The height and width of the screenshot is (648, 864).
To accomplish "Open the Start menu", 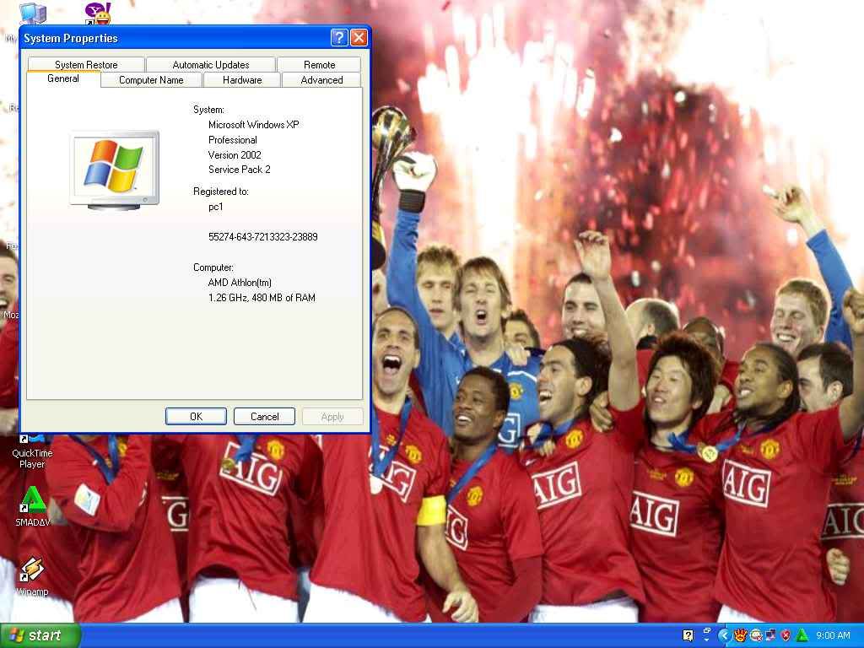I will tap(40, 636).
